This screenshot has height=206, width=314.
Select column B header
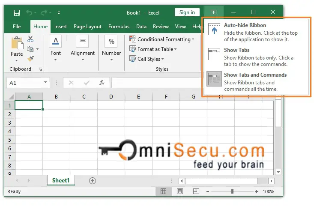click(x=56, y=97)
